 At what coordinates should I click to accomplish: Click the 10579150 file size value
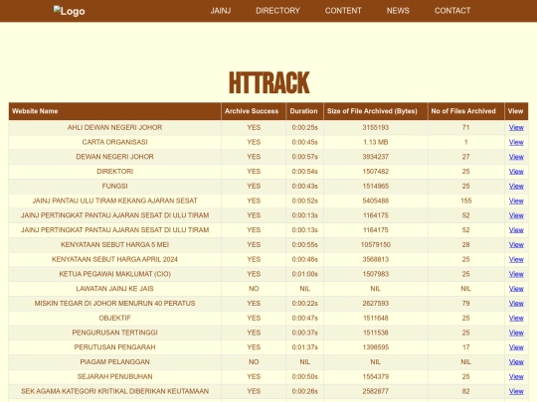click(x=375, y=245)
